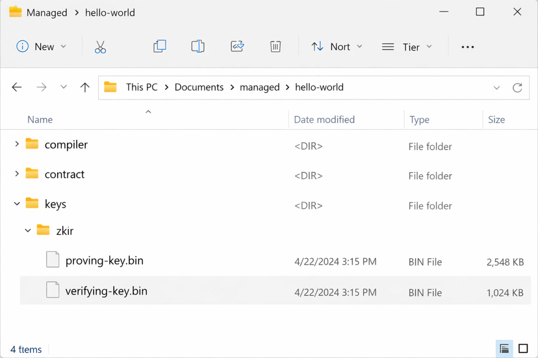Go up one directory level

click(84, 88)
